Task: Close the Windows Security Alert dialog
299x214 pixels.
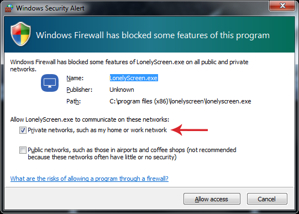Action: [x=282, y=6]
